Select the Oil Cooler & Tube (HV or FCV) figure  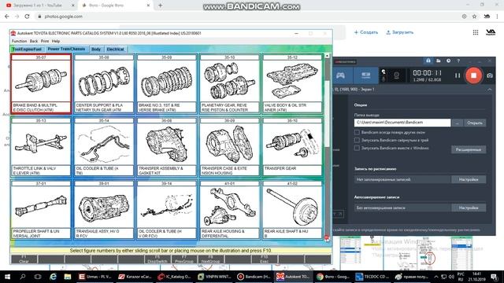pyautogui.click(x=166, y=210)
